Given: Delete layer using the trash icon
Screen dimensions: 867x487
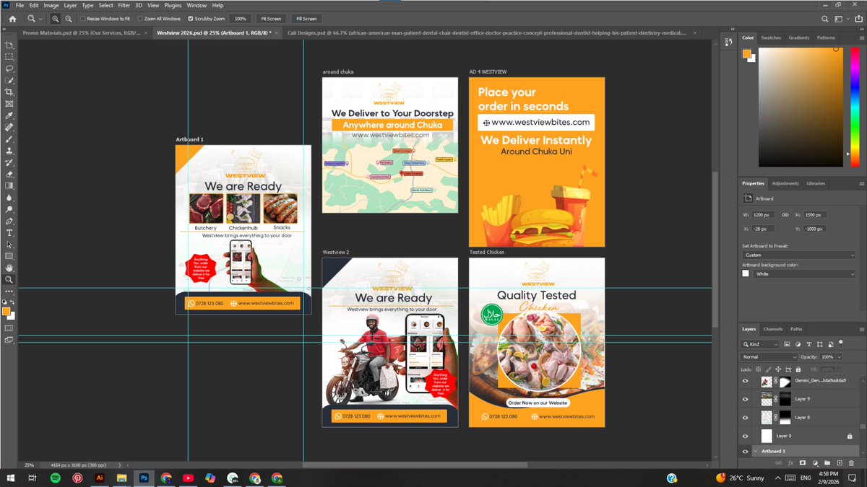Looking at the screenshot, I should coord(851,462).
